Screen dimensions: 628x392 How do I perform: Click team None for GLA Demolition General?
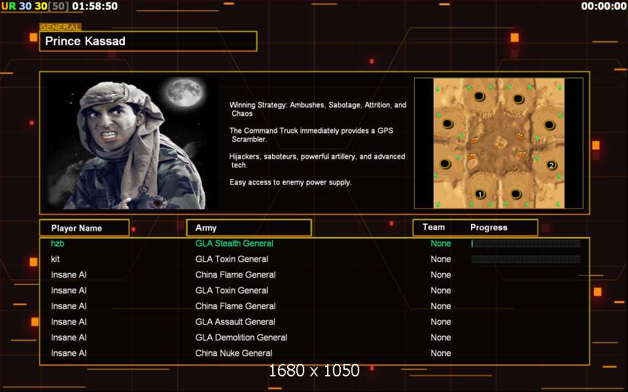click(x=440, y=337)
